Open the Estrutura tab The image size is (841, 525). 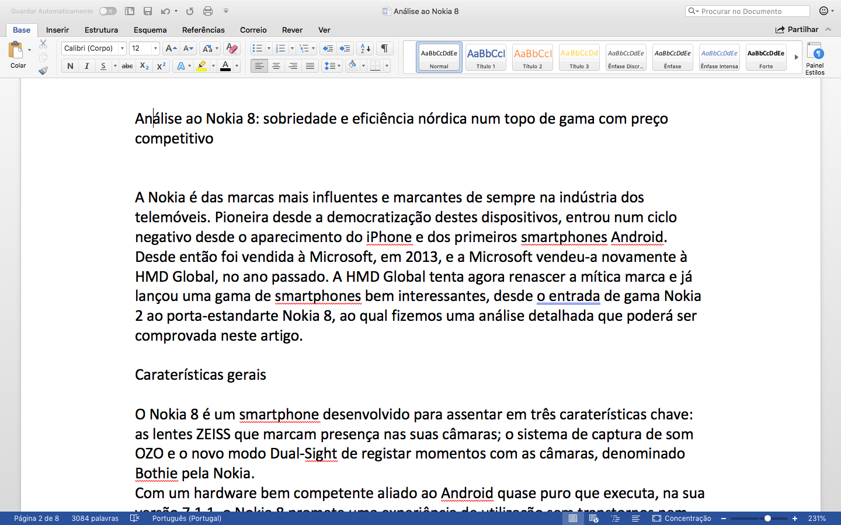coord(101,30)
